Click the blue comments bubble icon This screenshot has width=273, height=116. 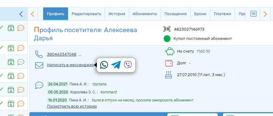[39, 85]
